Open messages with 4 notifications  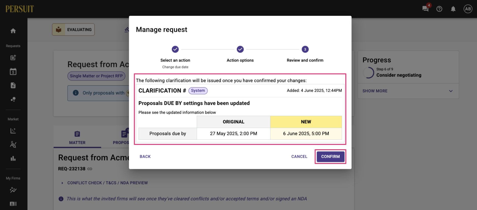[x=425, y=9]
